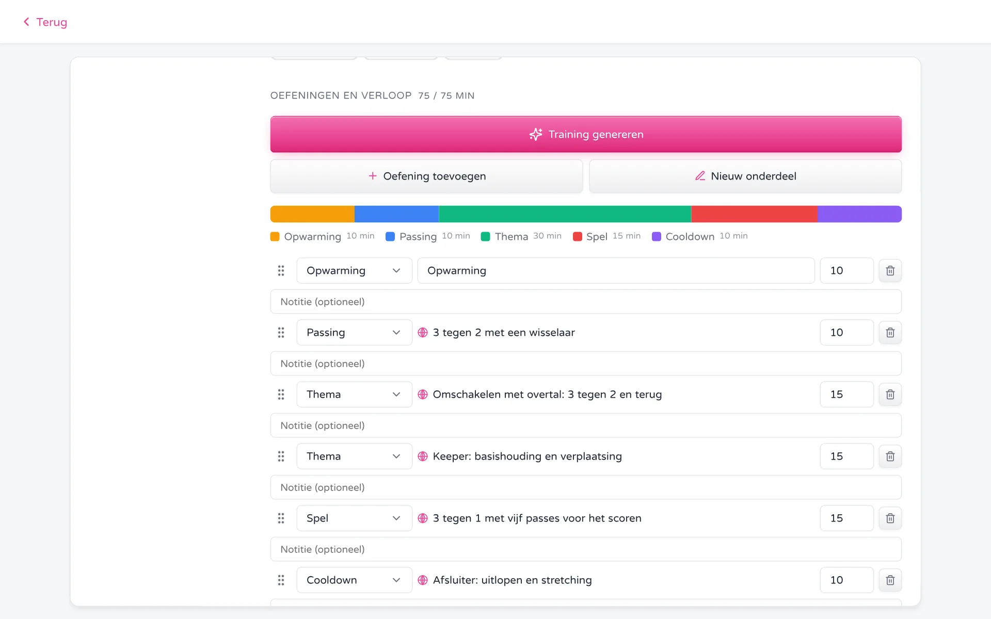Screen dimensions: 991x619
Task: Click the note field under the Opwarming row
Action: (586, 302)
